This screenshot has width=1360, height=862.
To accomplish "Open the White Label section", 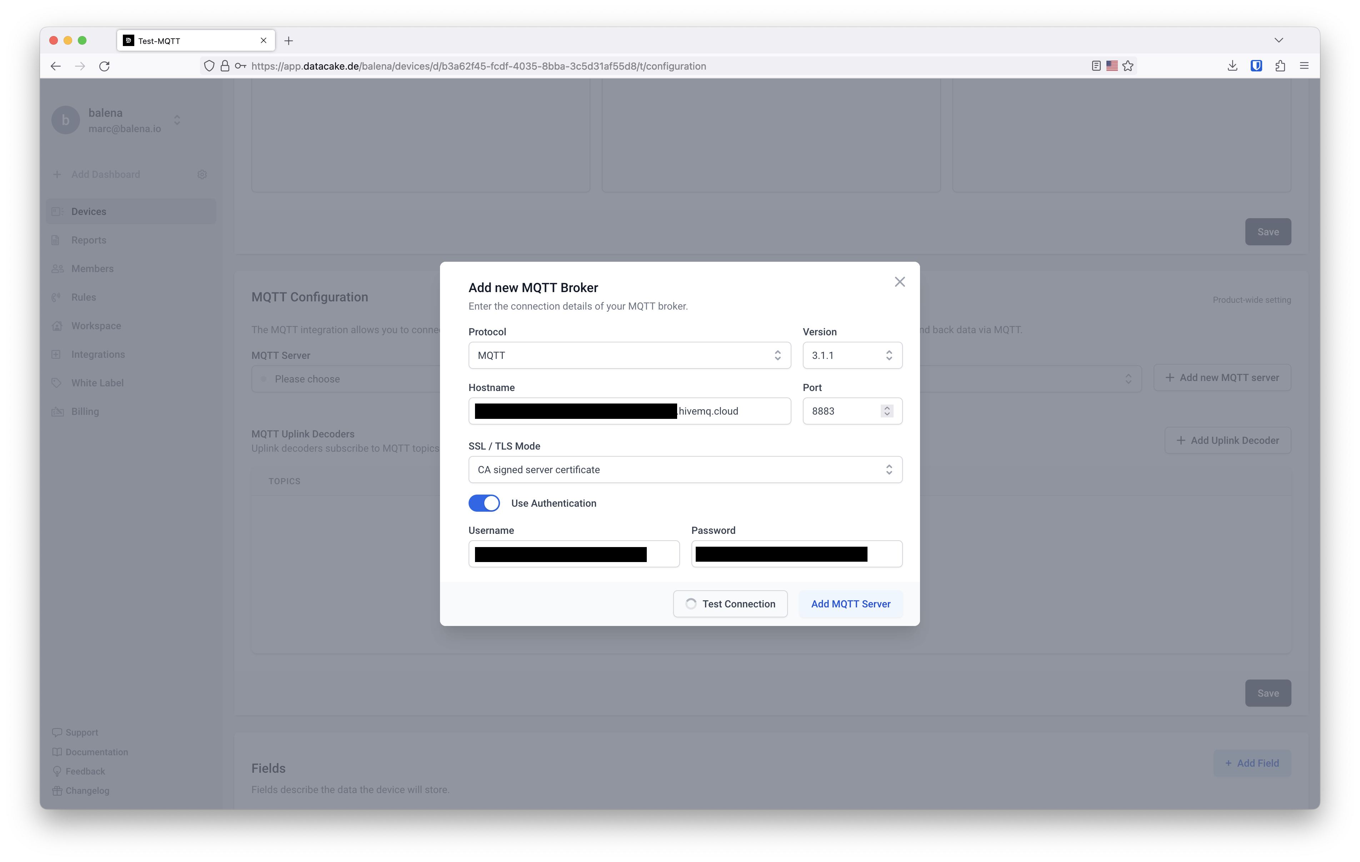I will (97, 382).
